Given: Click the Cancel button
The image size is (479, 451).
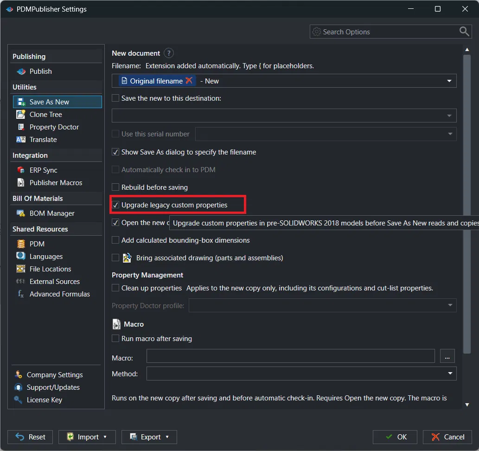Looking at the screenshot, I should tap(447, 437).
